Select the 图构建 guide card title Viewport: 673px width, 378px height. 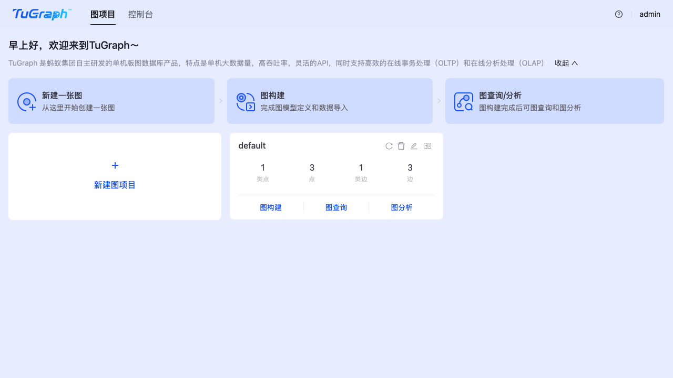[x=272, y=96]
